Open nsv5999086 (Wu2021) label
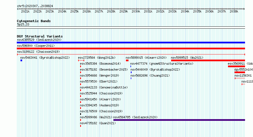 tap(96, 117)
